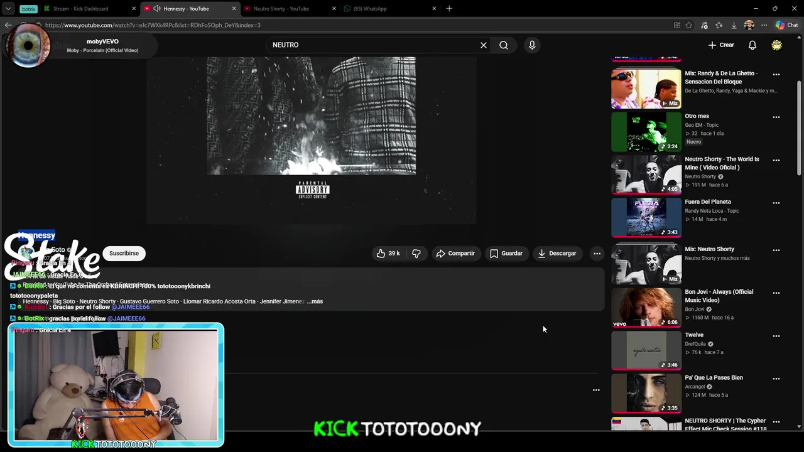Dislike the Hennessy video
Viewport: 804px width, 452px height.
click(x=416, y=254)
